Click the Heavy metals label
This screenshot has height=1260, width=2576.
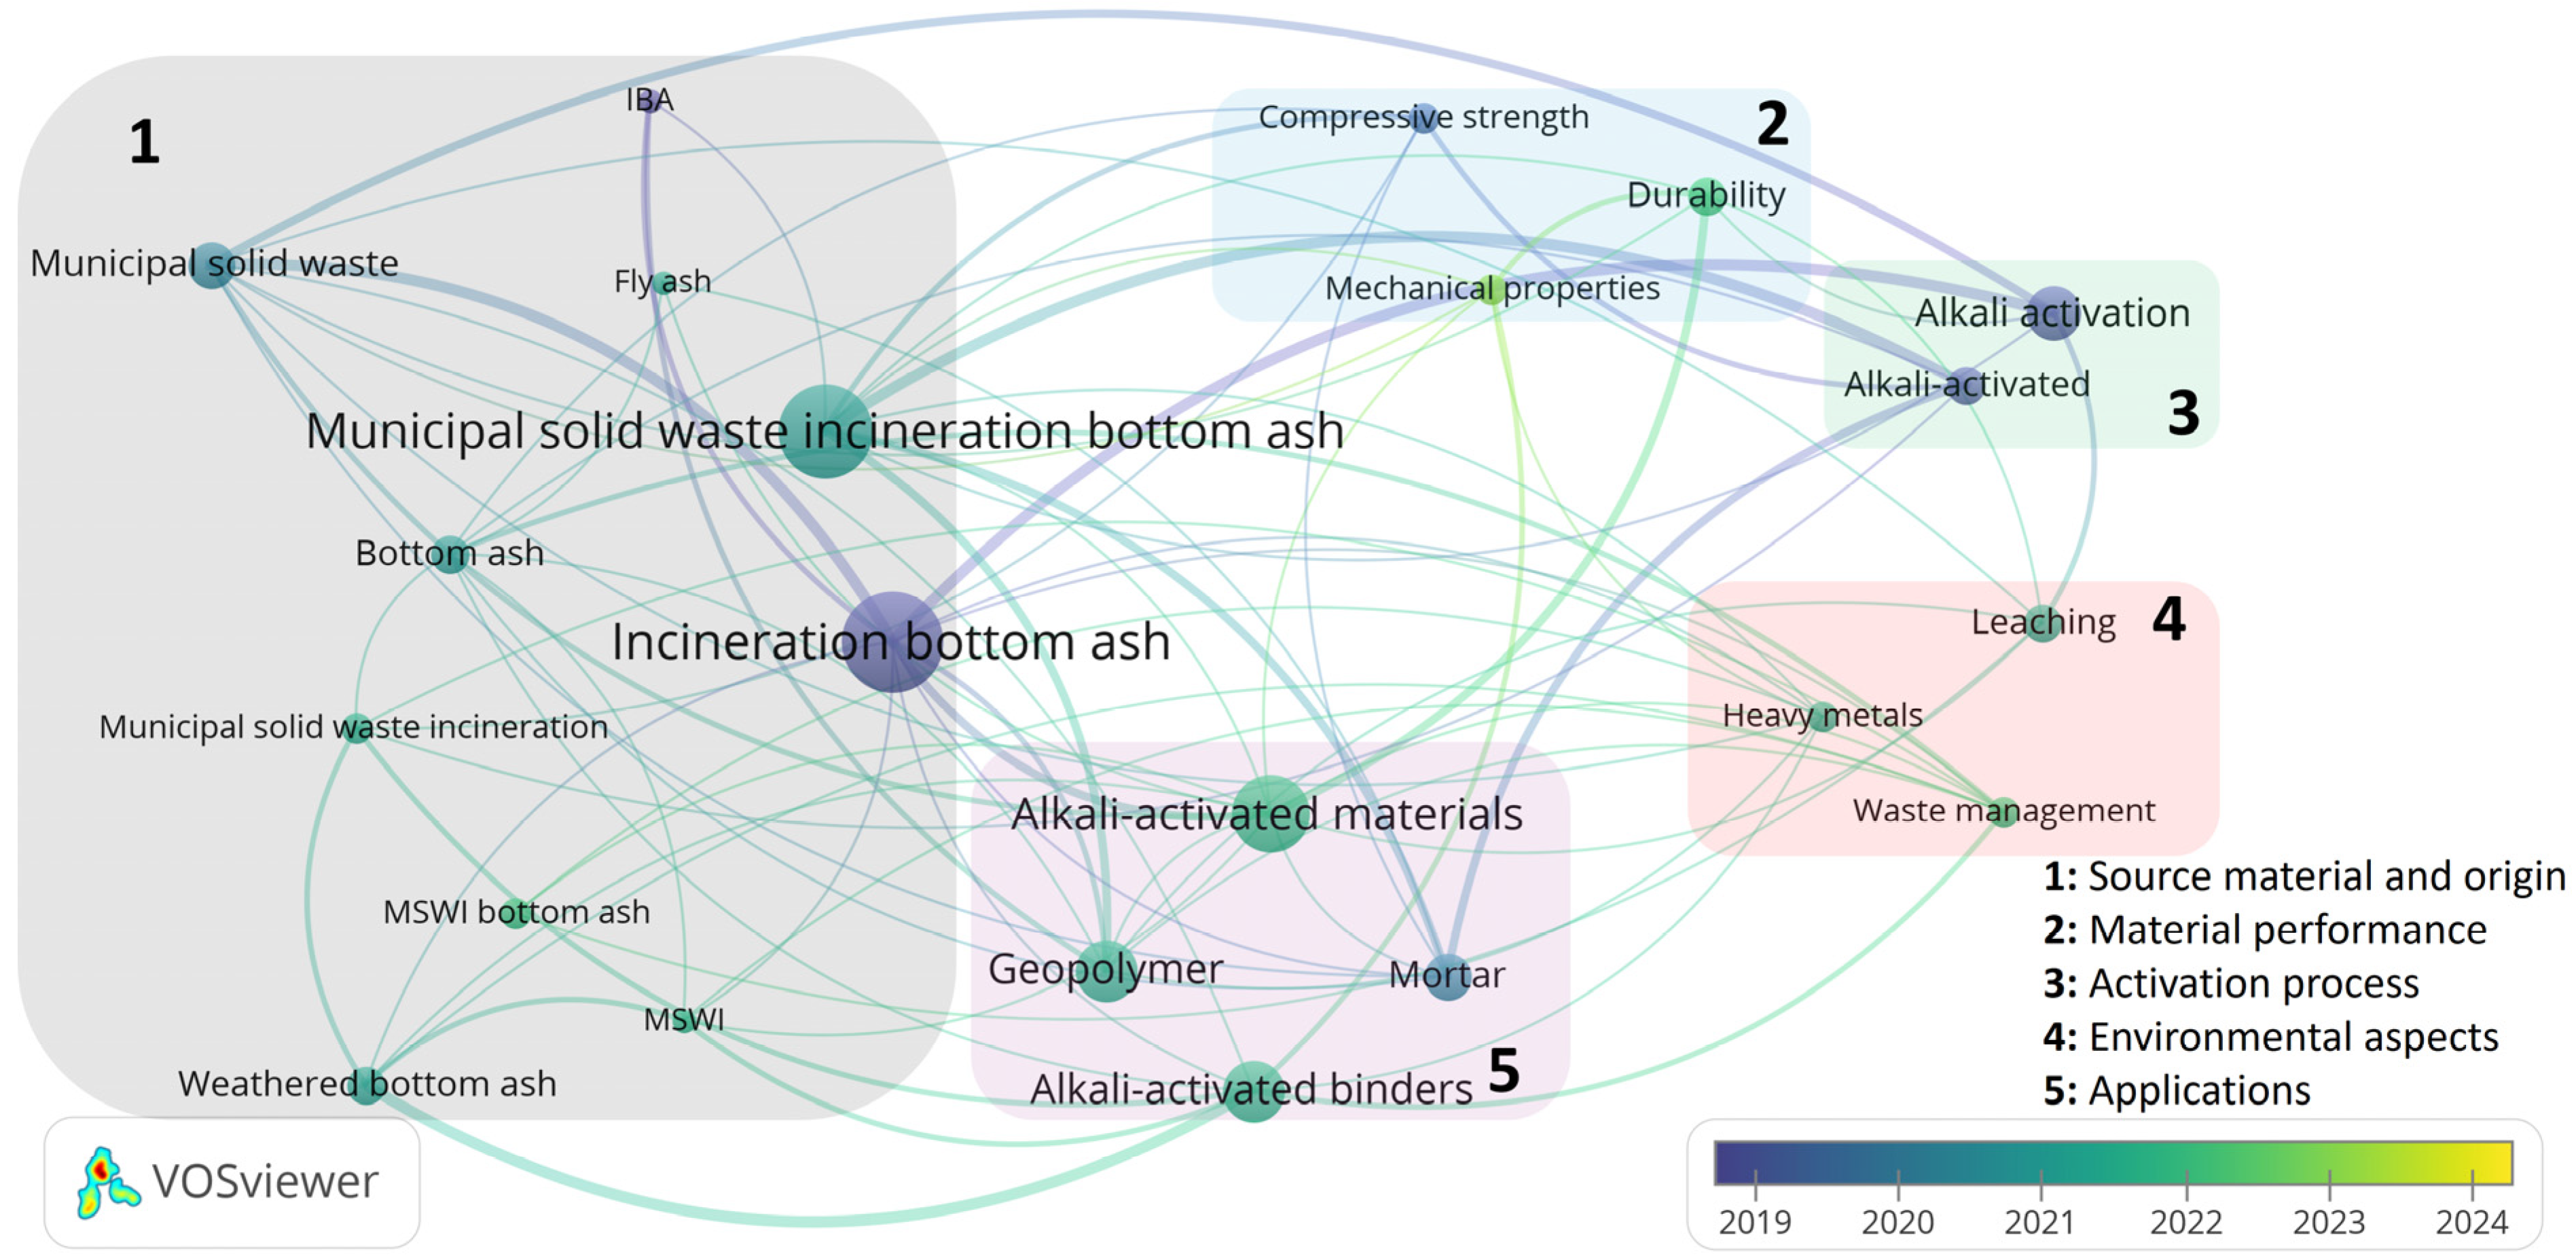tap(1822, 716)
